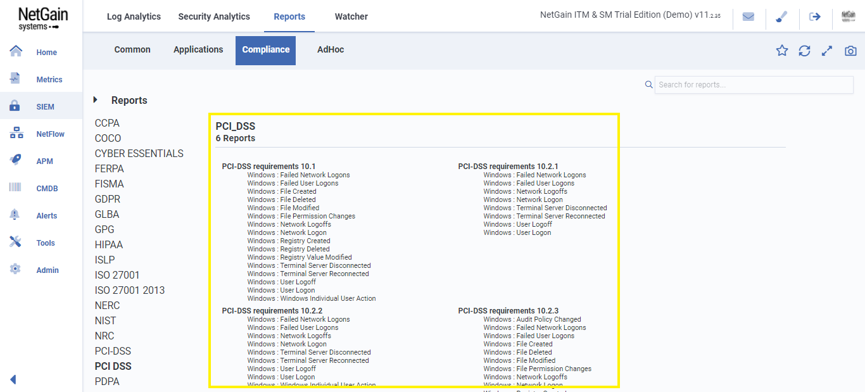Open the CMDB barcode icon
Image resolution: width=865 pixels, height=392 pixels.
(x=16, y=187)
